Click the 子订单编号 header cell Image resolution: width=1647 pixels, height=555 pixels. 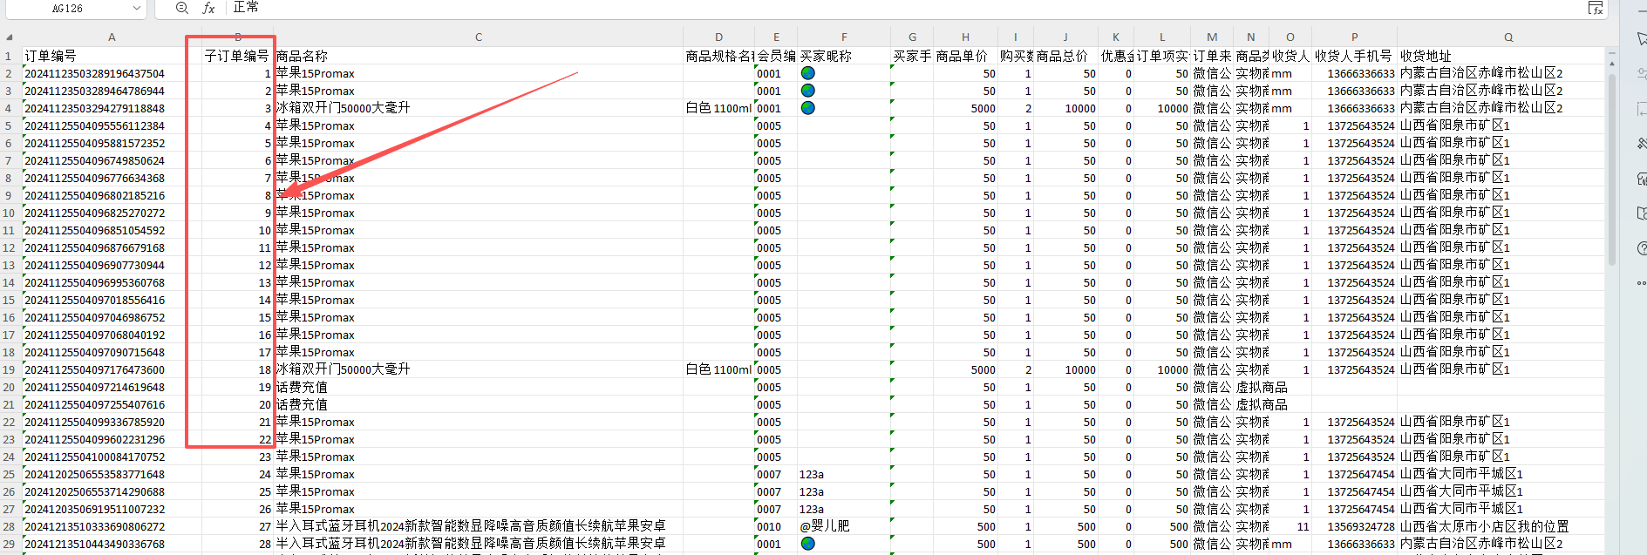click(x=236, y=56)
